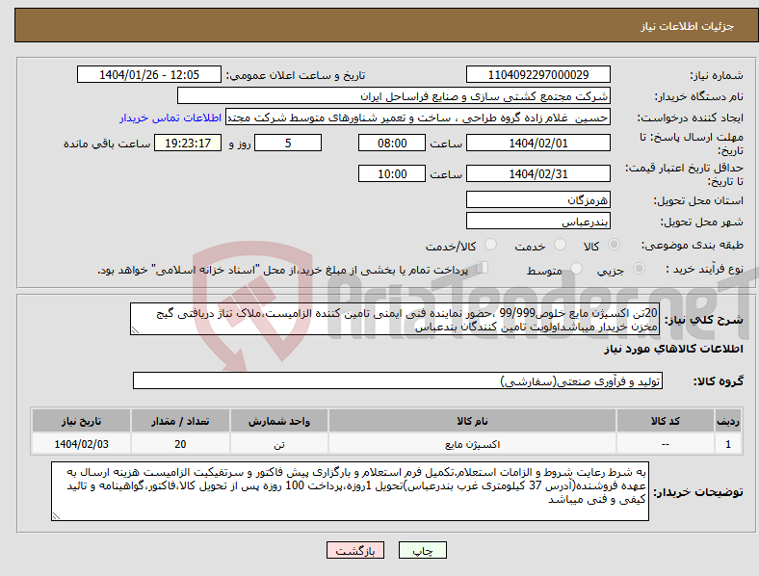Click the announcement date field 1404/01/26 - 12:05
This screenshot has height=576, width=759.
click(x=149, y=74)
